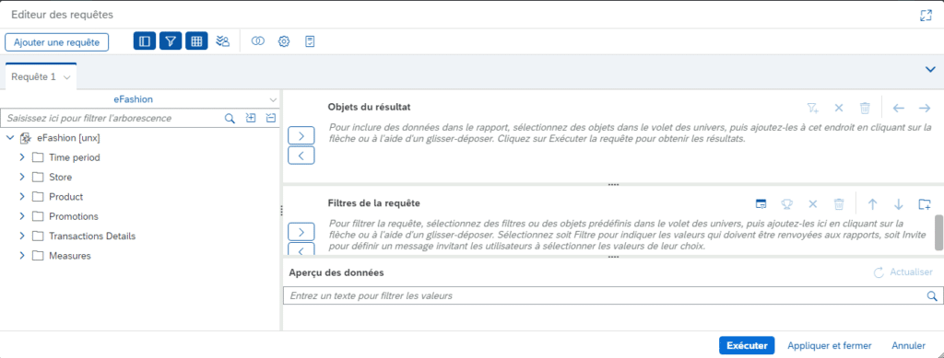Select the Requête 1 tab

pyautogui.click(x=34, y=77)
